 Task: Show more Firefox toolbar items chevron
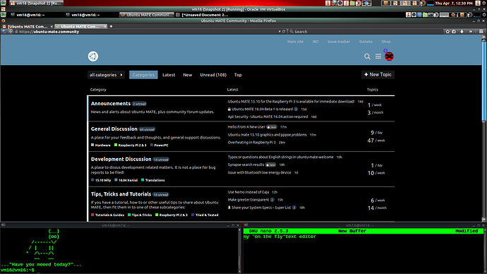[x=471, y=31]
